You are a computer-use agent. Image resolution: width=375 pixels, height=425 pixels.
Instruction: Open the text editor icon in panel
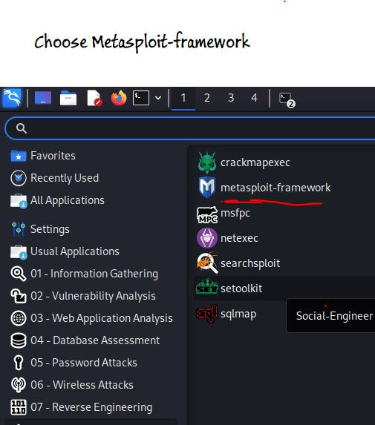tap(94, 98)
